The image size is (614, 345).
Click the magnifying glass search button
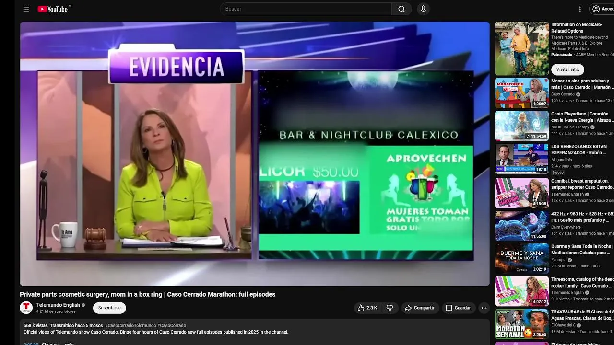401,9
